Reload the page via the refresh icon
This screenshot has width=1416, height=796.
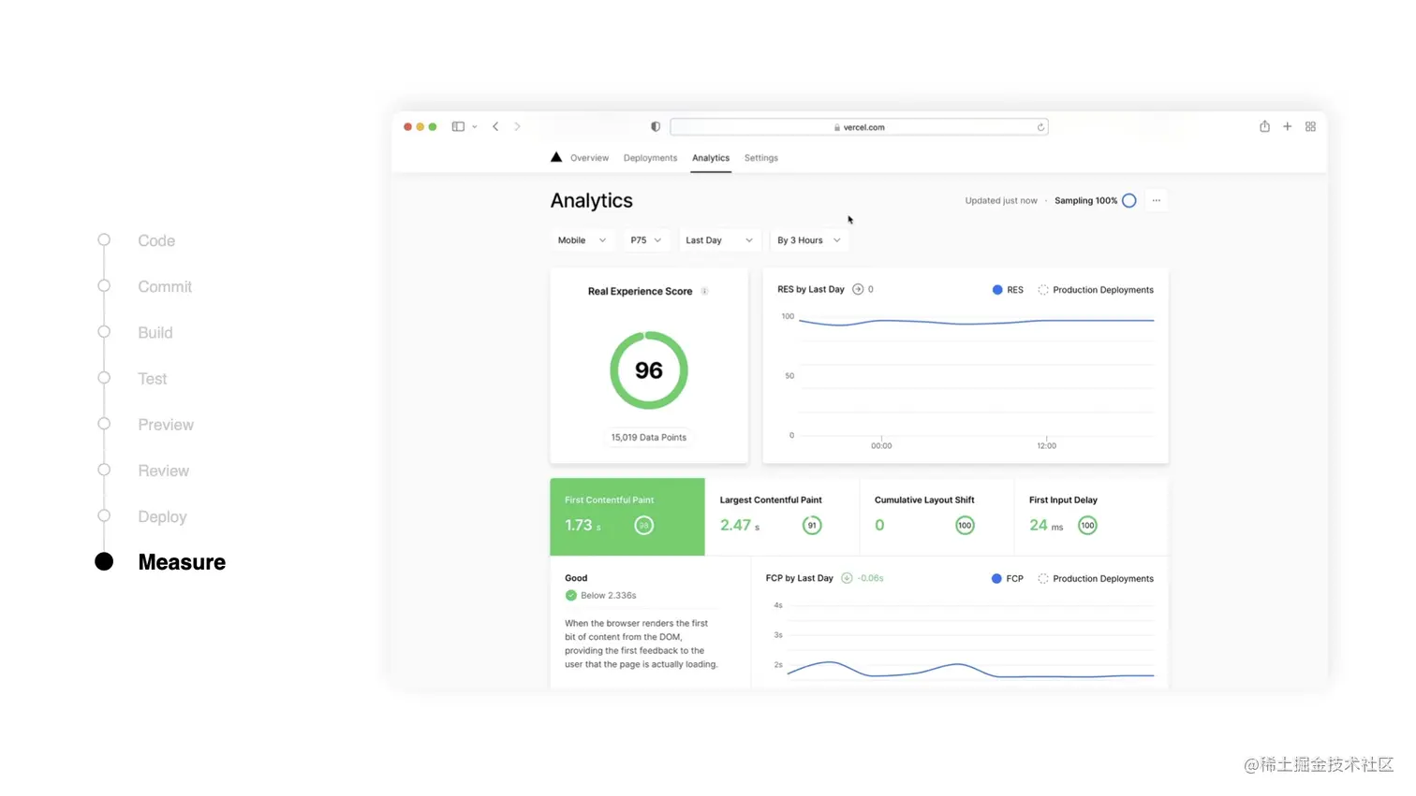(x=1040, y=127)
